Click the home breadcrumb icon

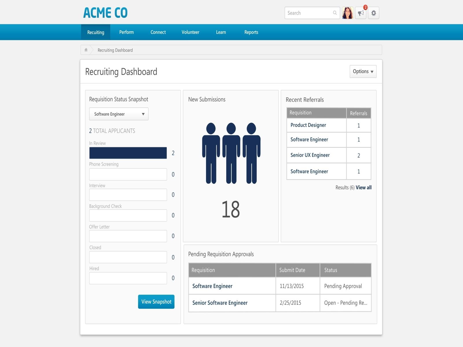[86, 50]
